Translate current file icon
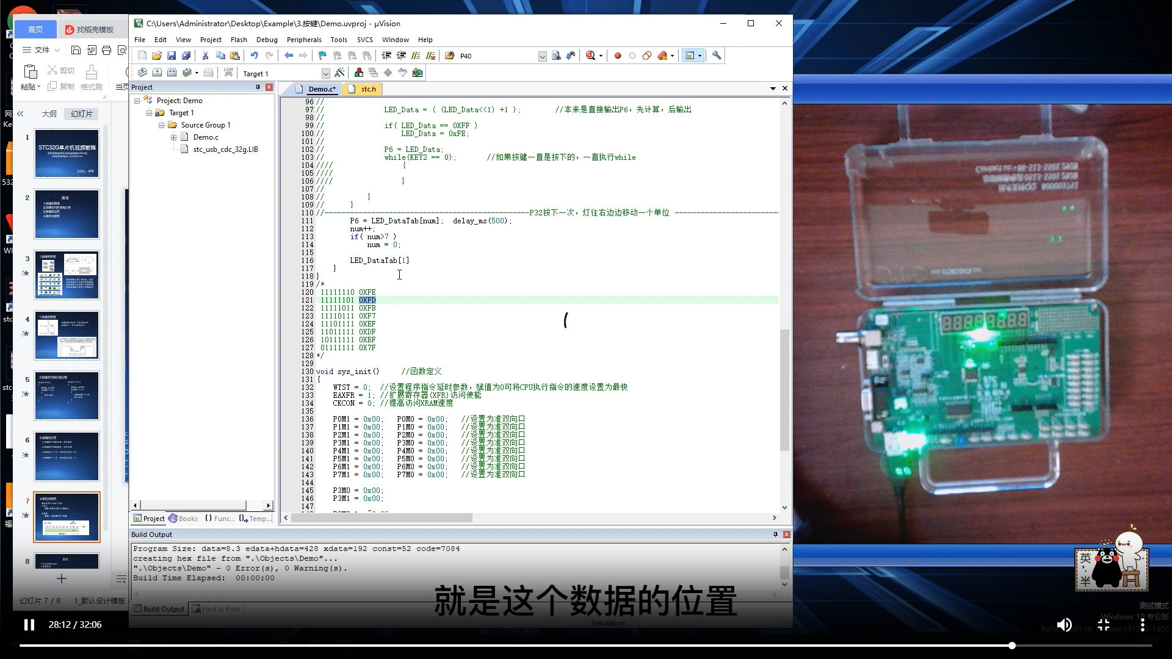The image size is (1172, 659). click(142, 73)
